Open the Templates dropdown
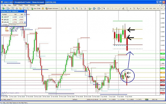Viewport: 166px width, 104px height. [99, 9]
